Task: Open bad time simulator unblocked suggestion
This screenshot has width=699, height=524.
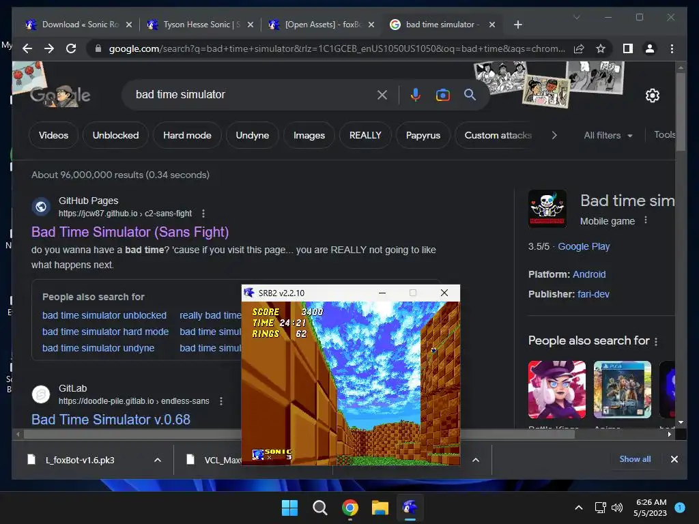Action: (104, 315)
